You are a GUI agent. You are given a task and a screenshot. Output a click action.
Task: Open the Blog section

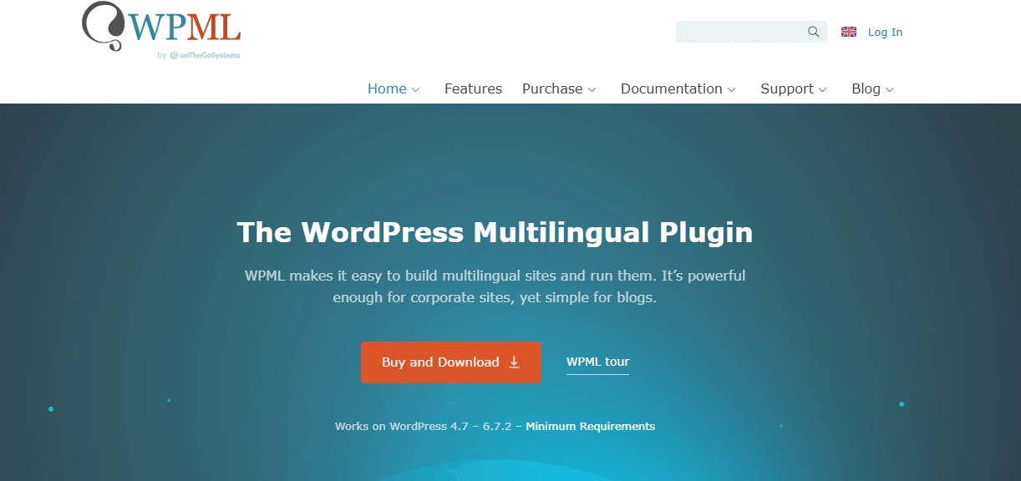click(x=867, y=89)
